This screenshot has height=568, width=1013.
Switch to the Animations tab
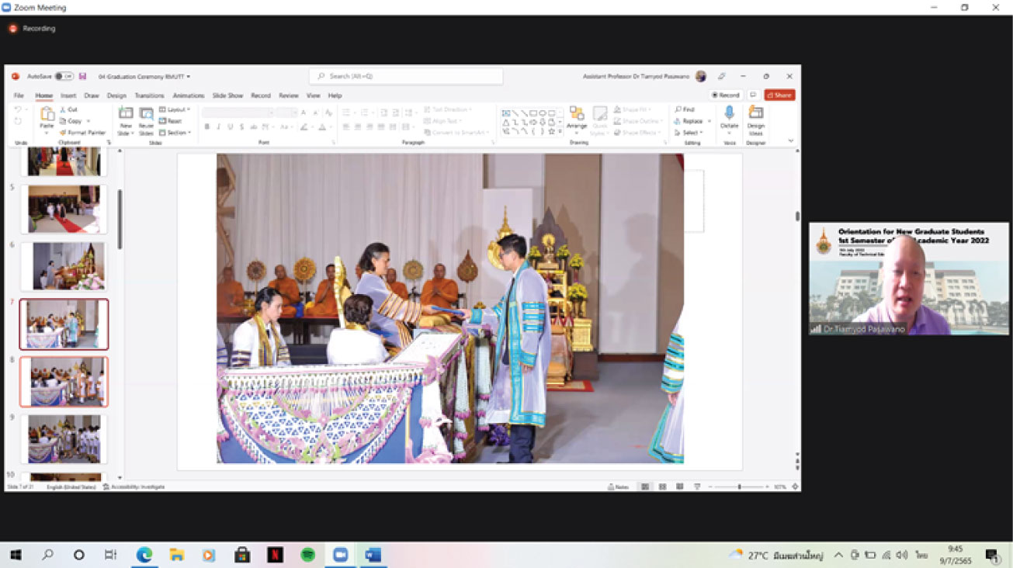click(189, 95)
